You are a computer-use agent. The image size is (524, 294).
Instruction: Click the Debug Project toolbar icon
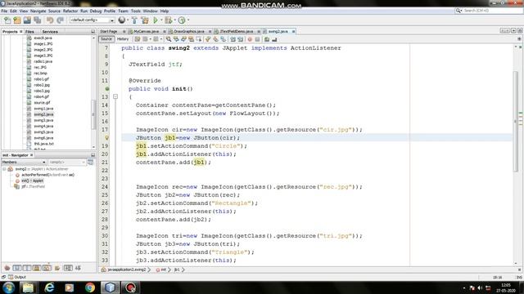pos(168,20)
